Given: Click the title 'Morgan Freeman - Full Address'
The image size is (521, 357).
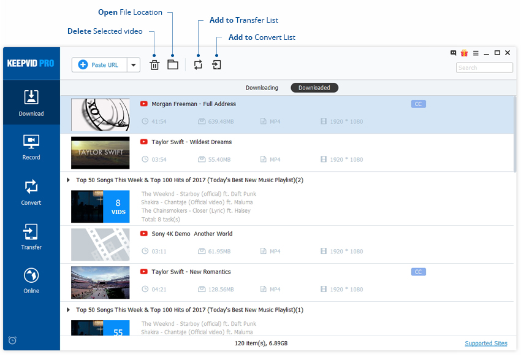Looking at the screenshot, I should [194, 104].
